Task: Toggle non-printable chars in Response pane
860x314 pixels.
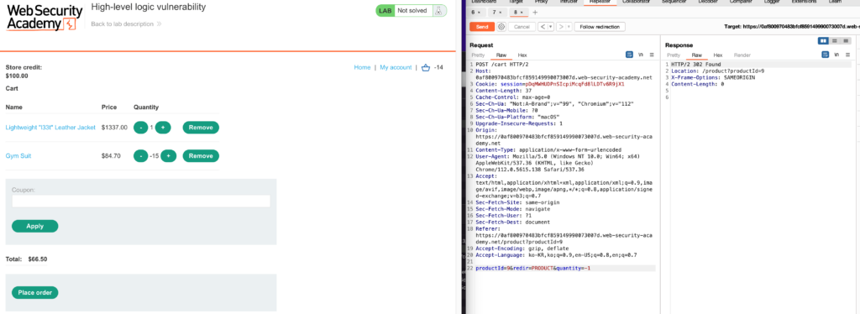Action: tap(836, 55)
